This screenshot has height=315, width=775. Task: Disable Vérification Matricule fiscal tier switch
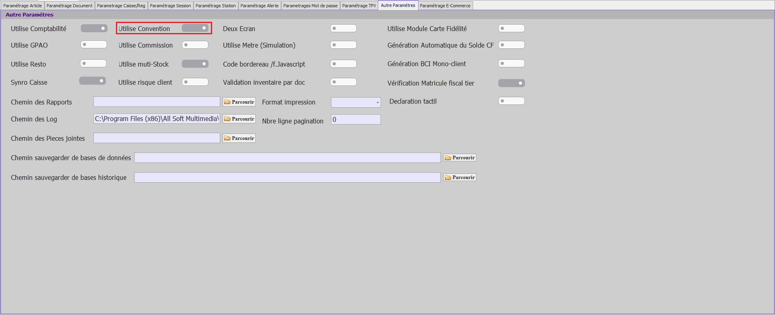click(511, 83)
